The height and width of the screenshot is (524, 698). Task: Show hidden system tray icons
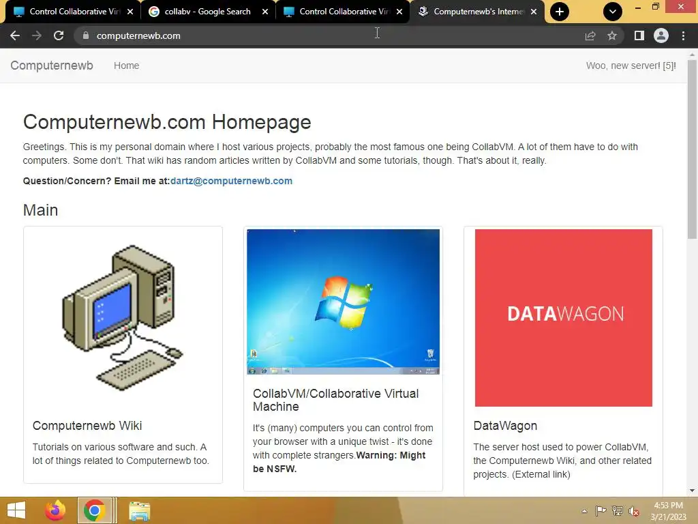584,511
